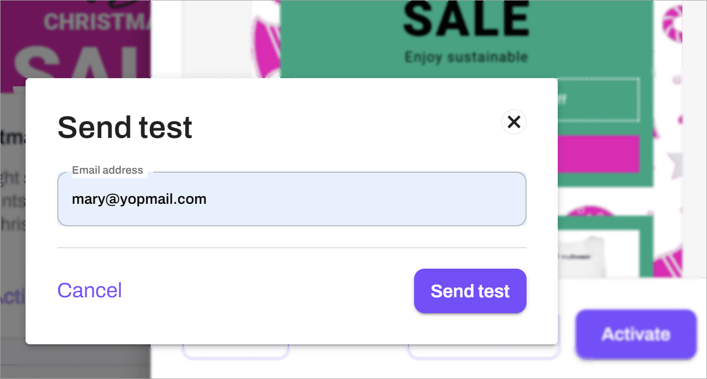Click the SALE heading in email preview

click(466, 19)
